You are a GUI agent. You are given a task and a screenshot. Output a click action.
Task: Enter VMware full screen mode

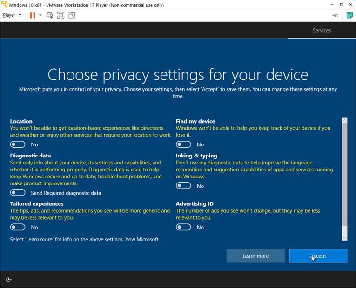tap(60, 15)
